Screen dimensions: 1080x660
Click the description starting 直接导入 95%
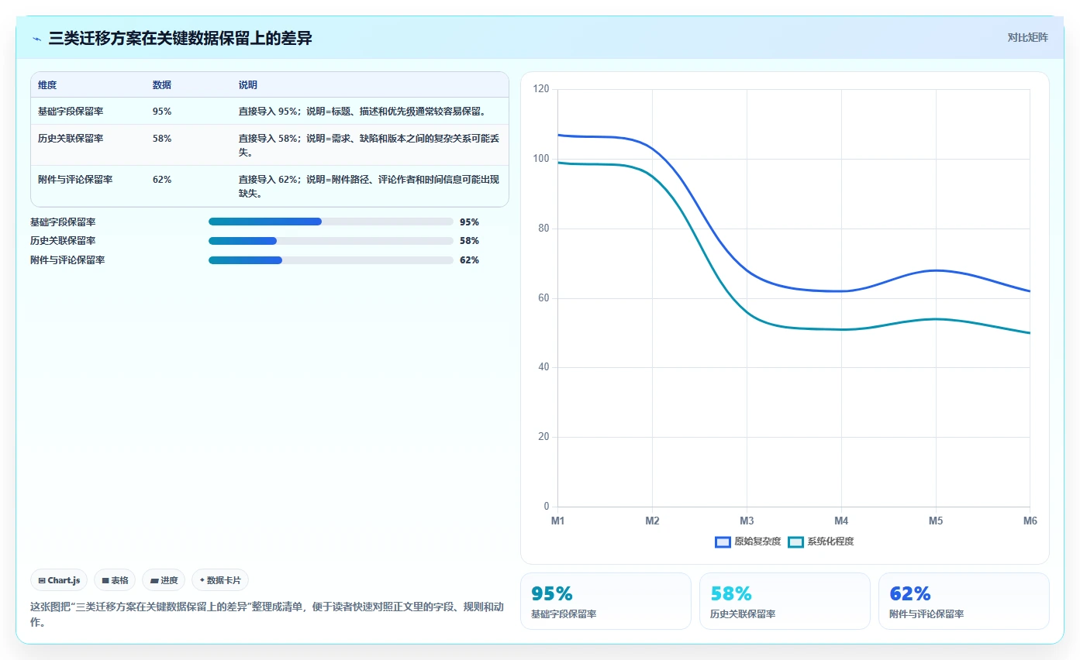pyautogui.click(x=363, y=112)
